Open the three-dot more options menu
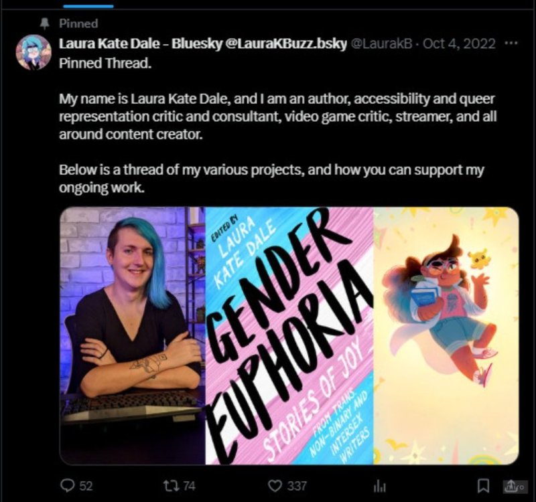This screenshot has width=536, height=502. 511,44
